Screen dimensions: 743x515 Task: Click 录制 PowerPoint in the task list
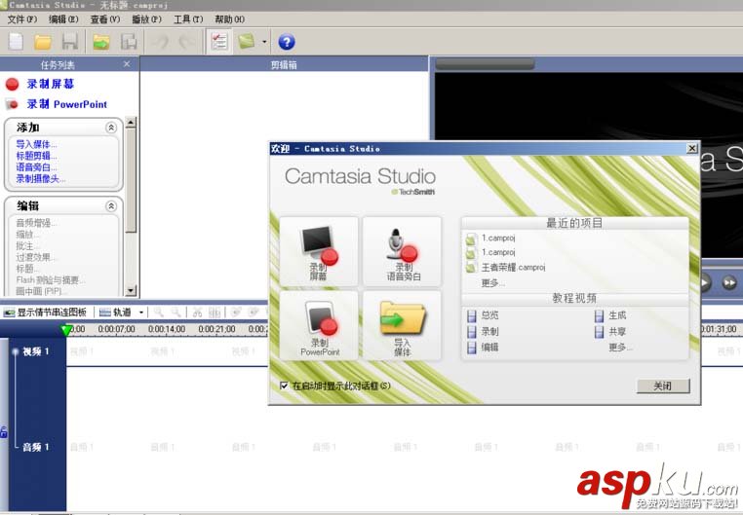pos(67,104)
